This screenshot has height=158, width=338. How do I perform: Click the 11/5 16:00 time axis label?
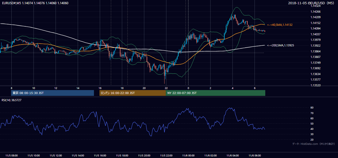(x=100, y=156)
